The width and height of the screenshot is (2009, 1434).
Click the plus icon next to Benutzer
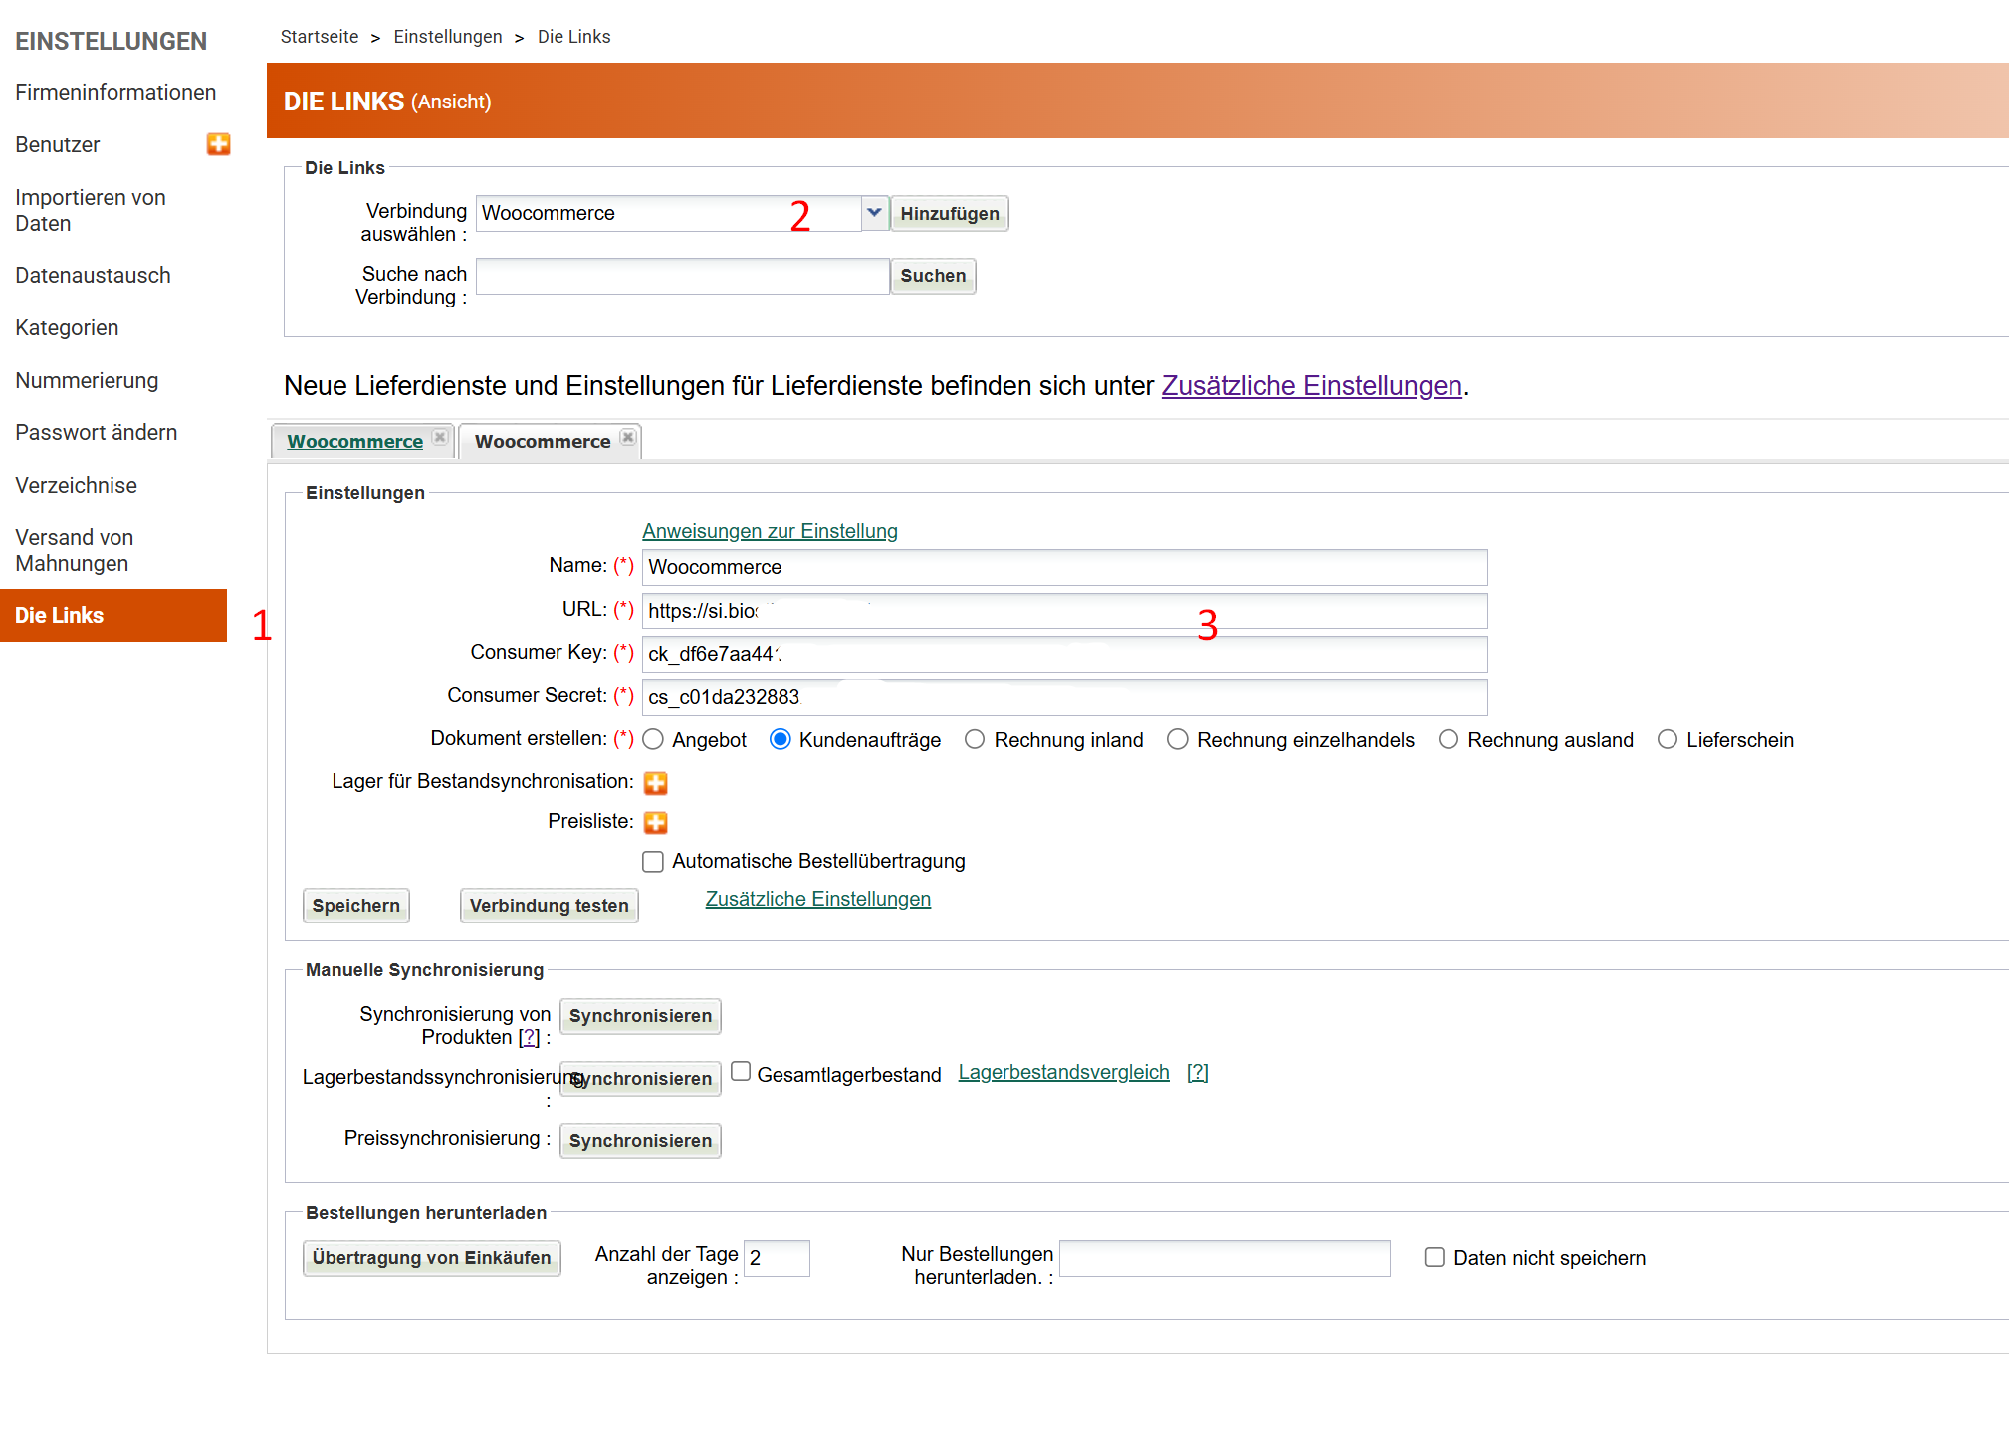click(218, 144)
